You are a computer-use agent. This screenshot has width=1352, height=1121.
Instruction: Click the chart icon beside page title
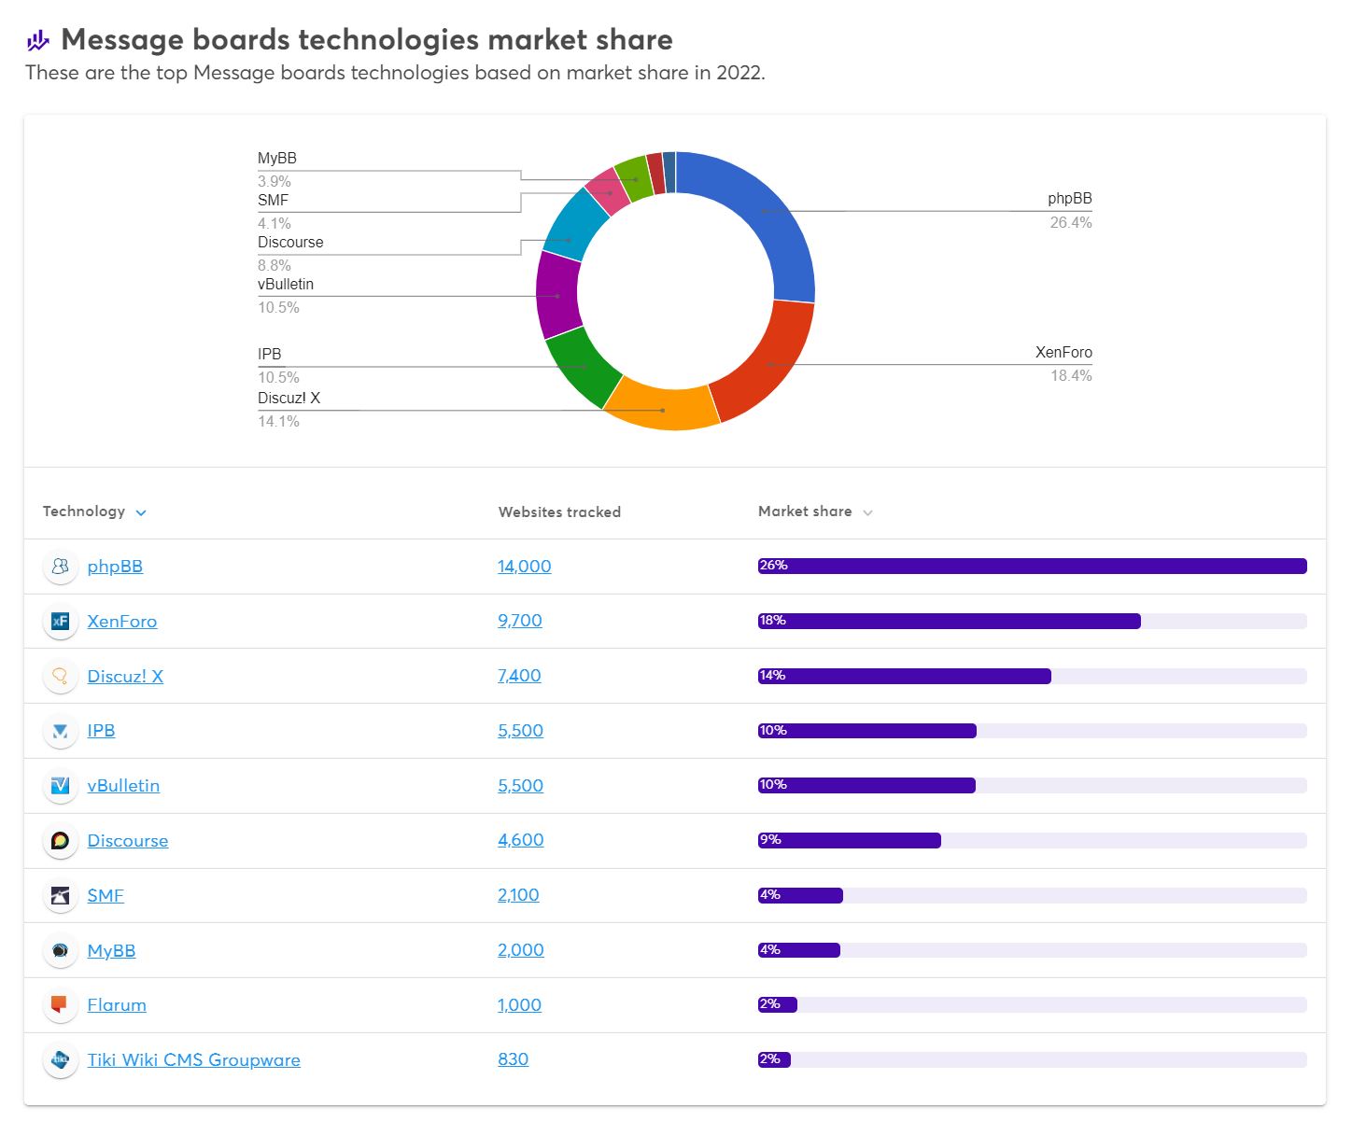point(37,40)
